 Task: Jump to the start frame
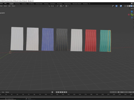(x=56, y=92)
